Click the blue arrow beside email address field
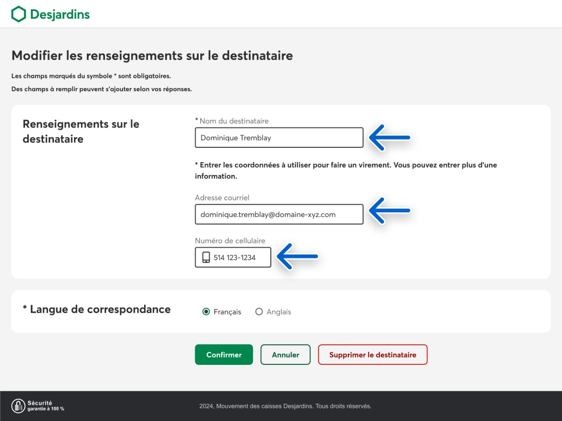This screenshot has width=562, height=421. (389, 210)
